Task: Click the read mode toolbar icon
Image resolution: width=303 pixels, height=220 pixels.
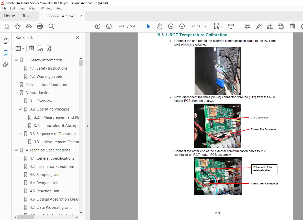Action: click(x=231, y=26)
